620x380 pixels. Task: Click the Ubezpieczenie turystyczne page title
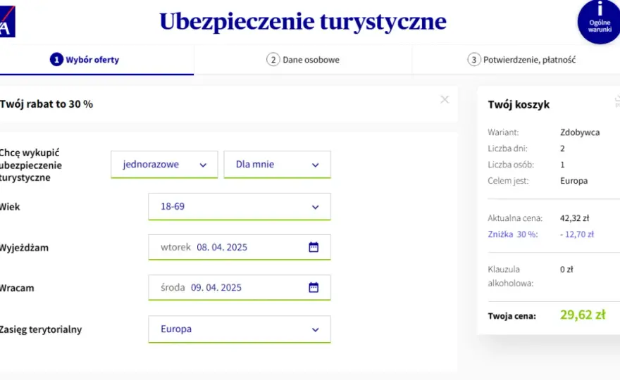[303, 21]
